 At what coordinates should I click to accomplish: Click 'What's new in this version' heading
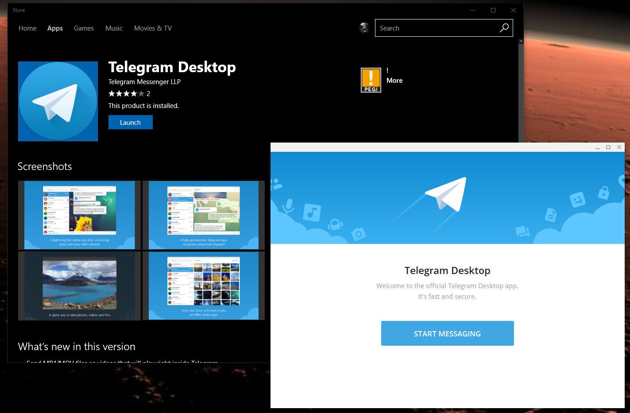click(x=77, y=347)
